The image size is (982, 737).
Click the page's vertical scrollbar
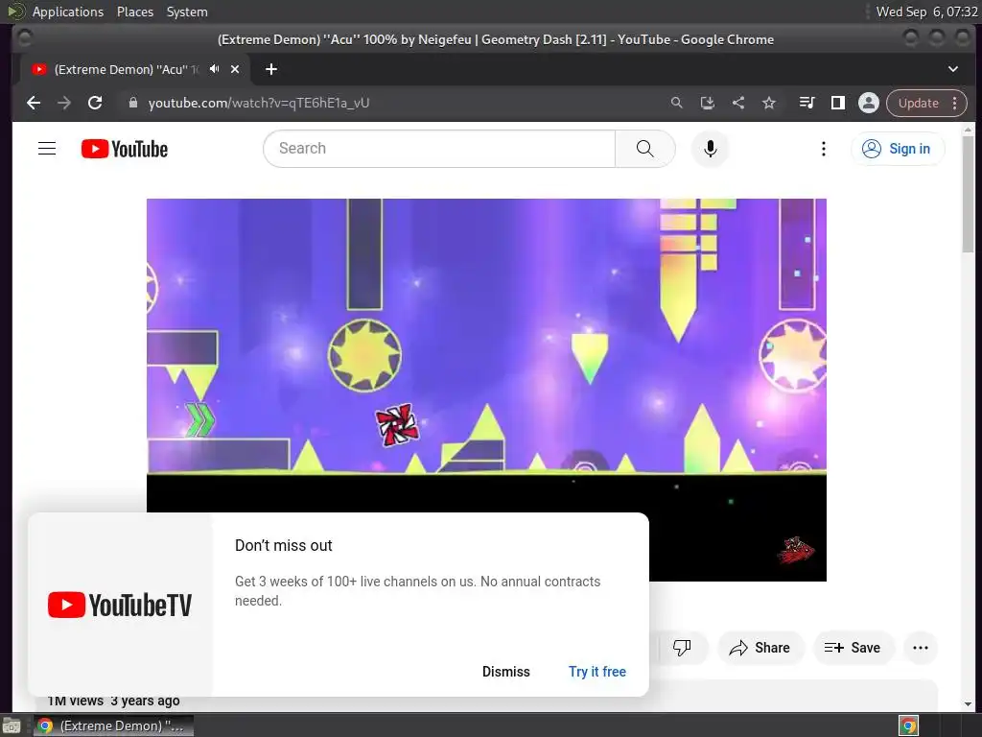pyautogui.click(x=969, y=194)
